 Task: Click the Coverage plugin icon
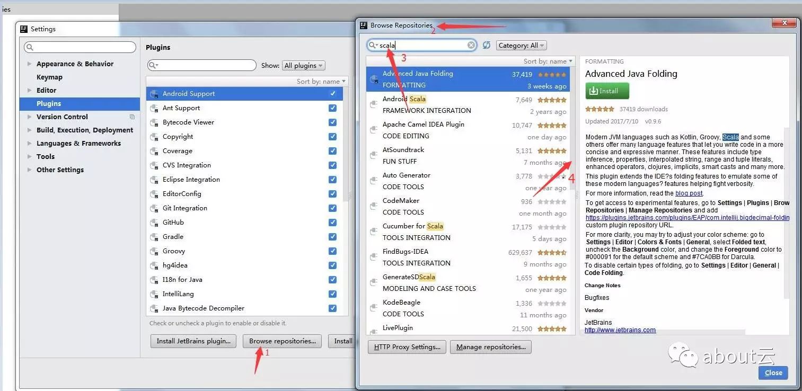tap(154, 151)
